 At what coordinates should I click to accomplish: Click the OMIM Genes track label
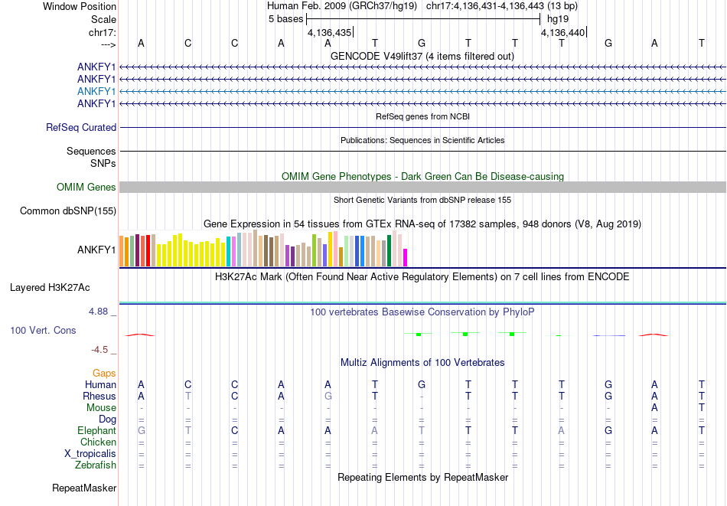pyautogui.click(x=86, y=187)
